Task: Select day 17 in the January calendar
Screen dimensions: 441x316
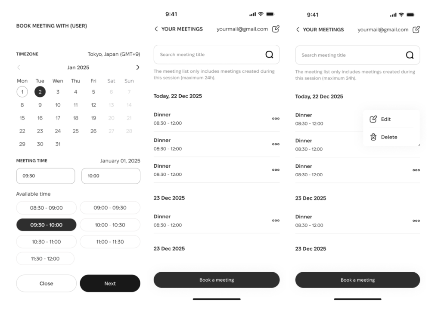Action: (58, 118)
